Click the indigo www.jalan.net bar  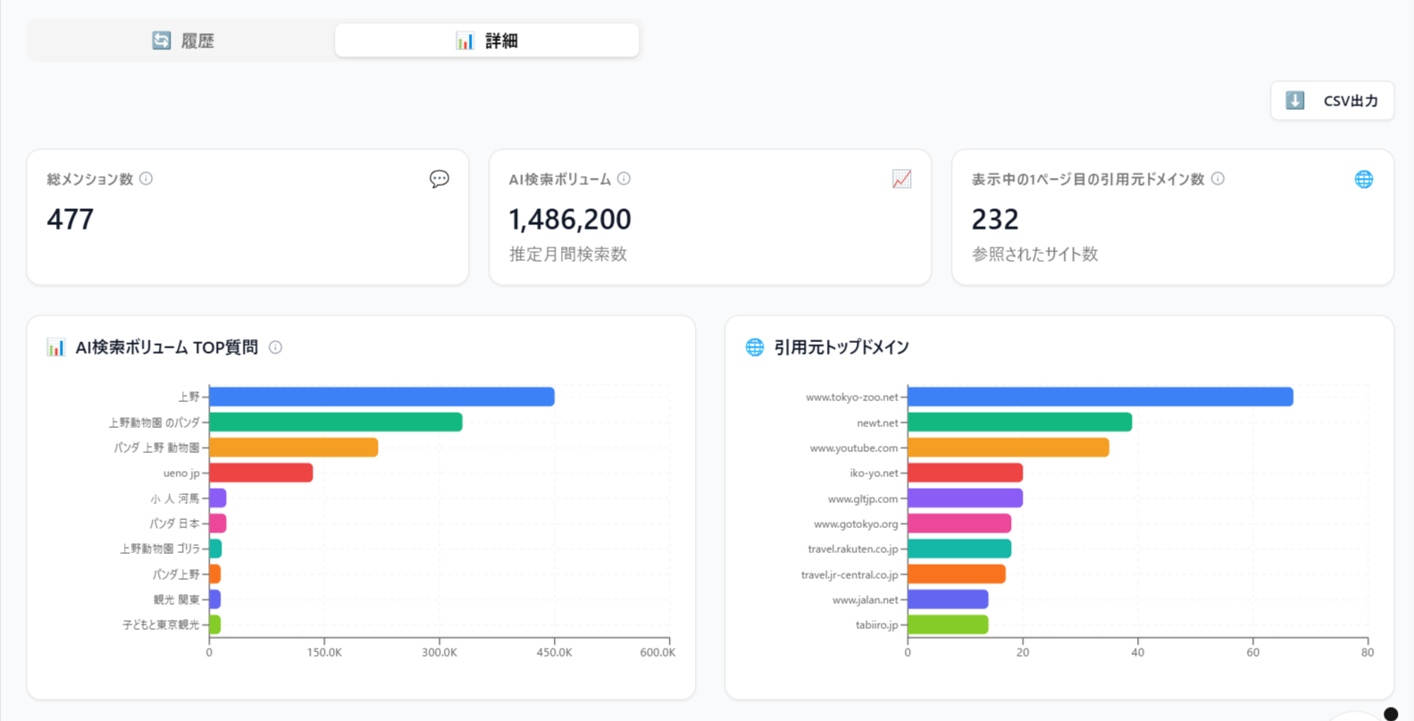[x=949, y=599]
